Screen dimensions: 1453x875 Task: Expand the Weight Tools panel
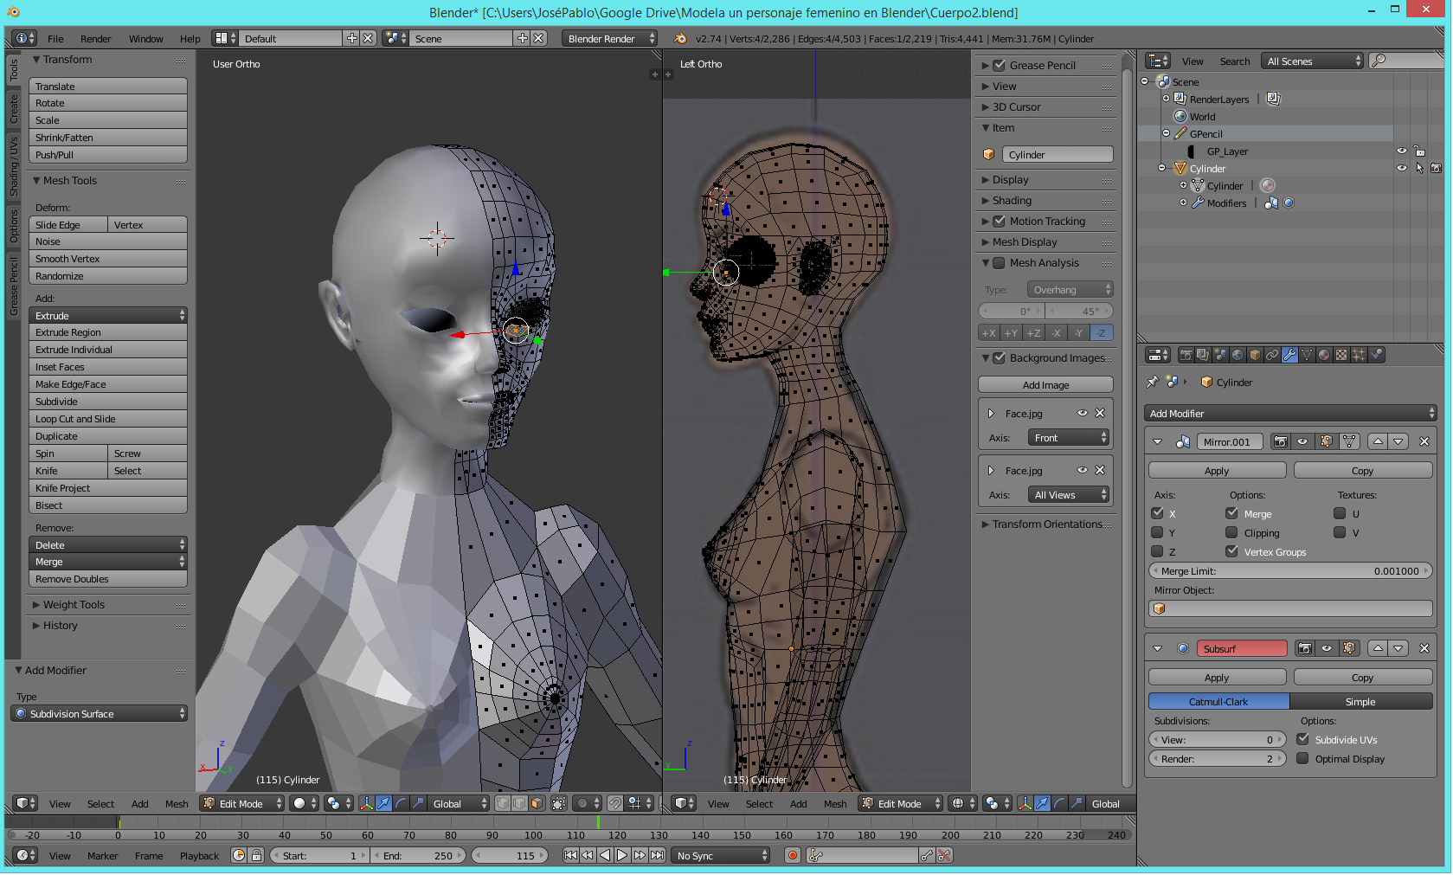[x=74, y=605]
